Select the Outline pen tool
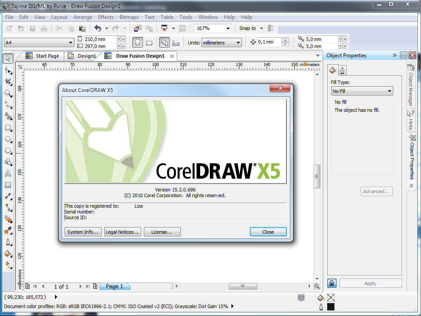This screenshot has height=316, width=421. 8,242
